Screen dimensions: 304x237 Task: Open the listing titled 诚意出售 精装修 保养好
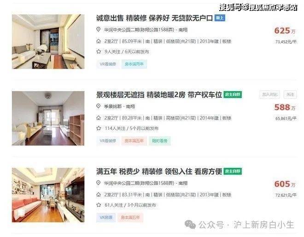tap(154, 18)
